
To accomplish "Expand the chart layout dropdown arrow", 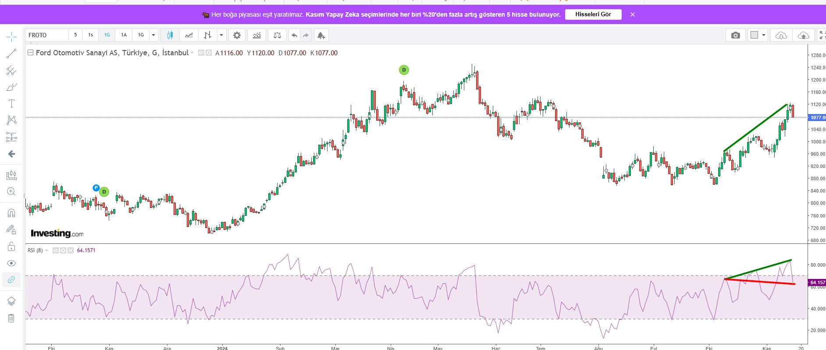I will pyautogui.click(x=764, y=35).
